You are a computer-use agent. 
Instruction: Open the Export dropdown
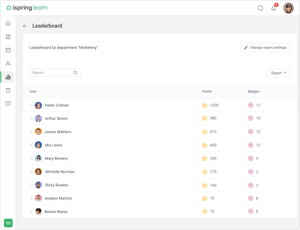pyautogui.click(x=279, y=73)
